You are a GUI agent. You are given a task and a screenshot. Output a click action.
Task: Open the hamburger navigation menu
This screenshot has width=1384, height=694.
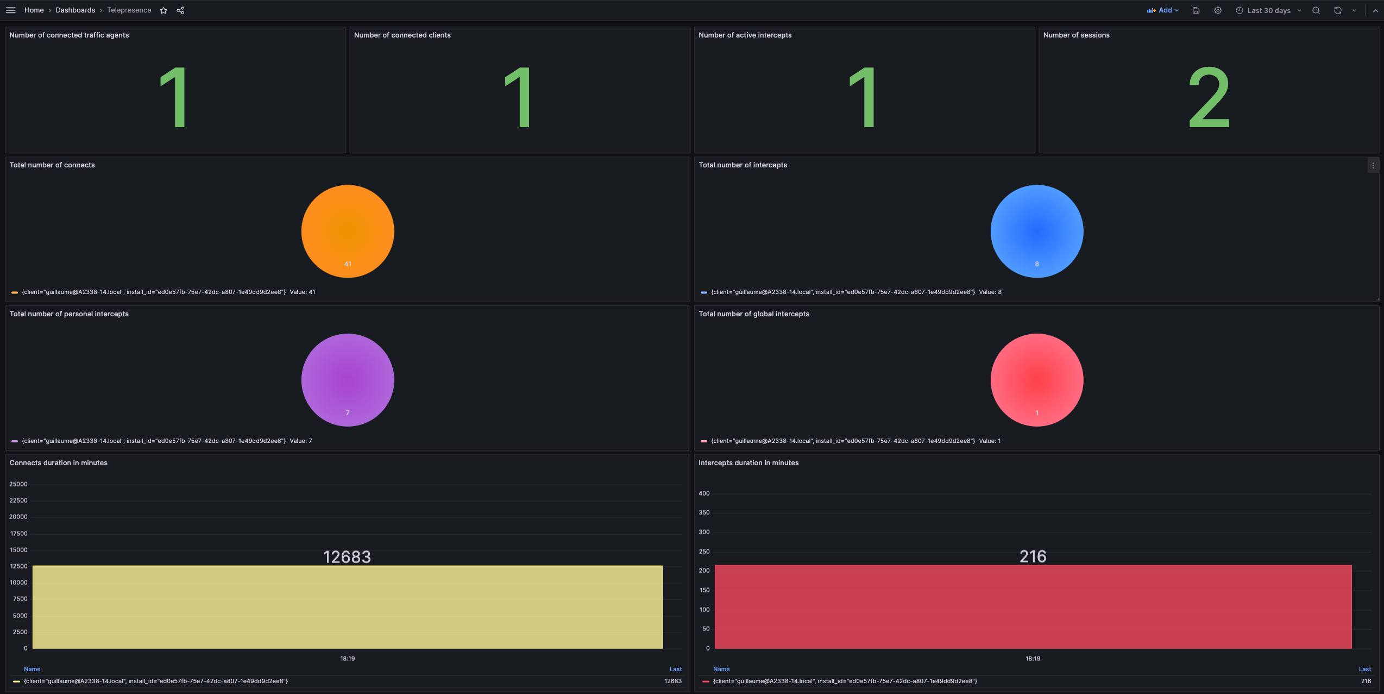click(10, 10)
